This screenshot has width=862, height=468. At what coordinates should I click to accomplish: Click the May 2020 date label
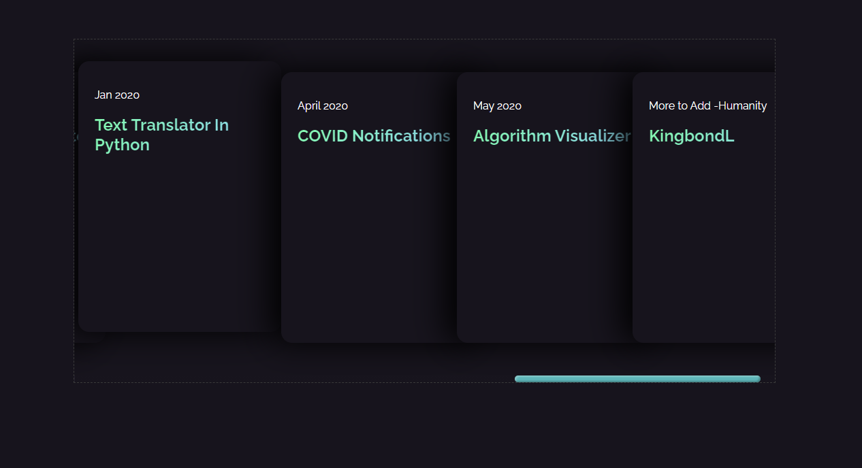coord(497,105)
